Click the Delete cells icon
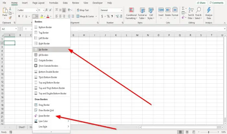227x134 pixels. pyautogui.click(x=168, y=10)
